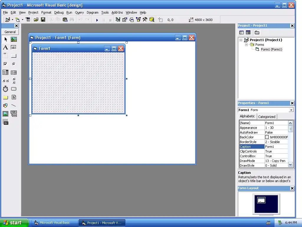Screen dimensions: 302x227
Task: Open the Add-Ins menu
Action: coord(117,12)
